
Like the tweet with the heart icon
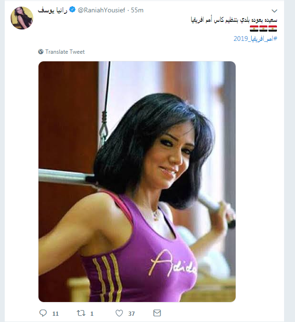tap(119, 313)
